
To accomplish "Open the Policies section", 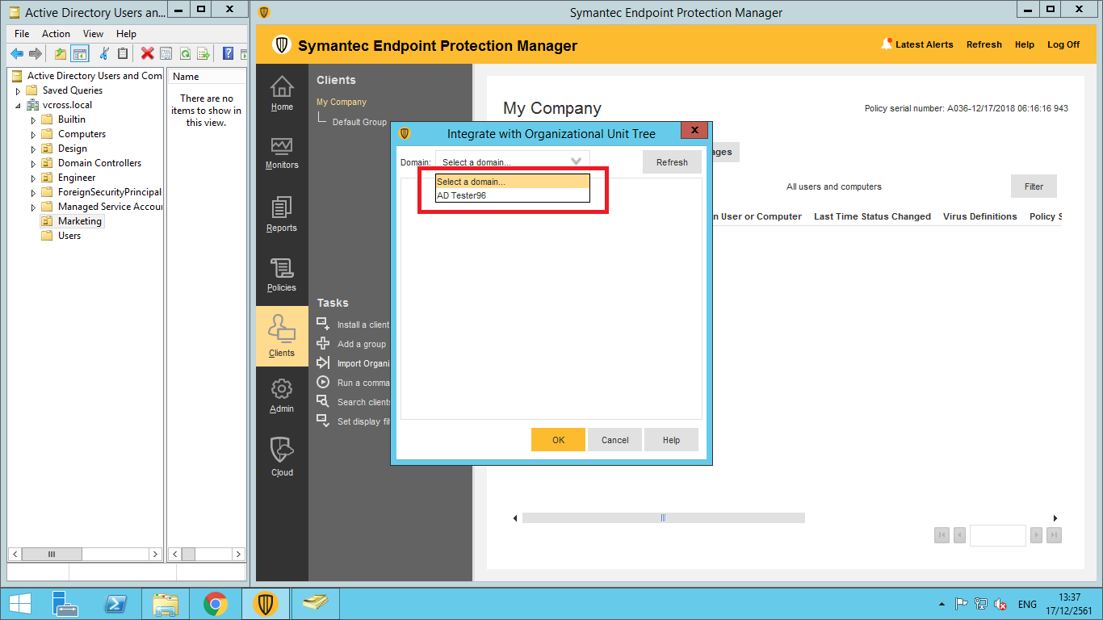I will point(282,275).
